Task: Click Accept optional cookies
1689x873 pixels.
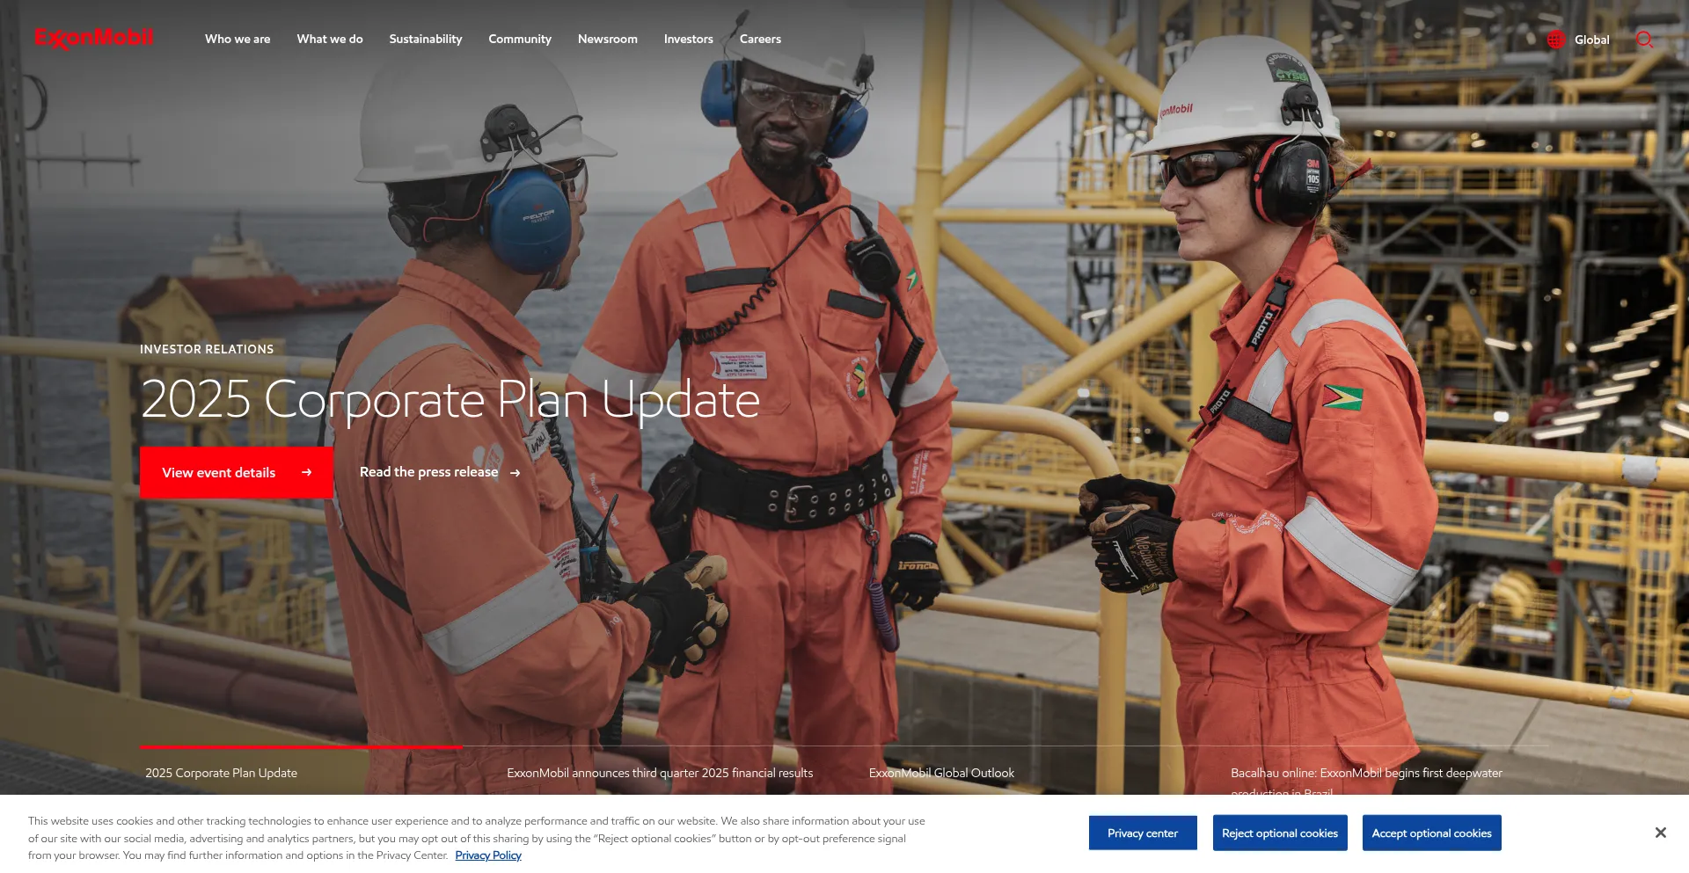Action: click(x=1431, y=833)
